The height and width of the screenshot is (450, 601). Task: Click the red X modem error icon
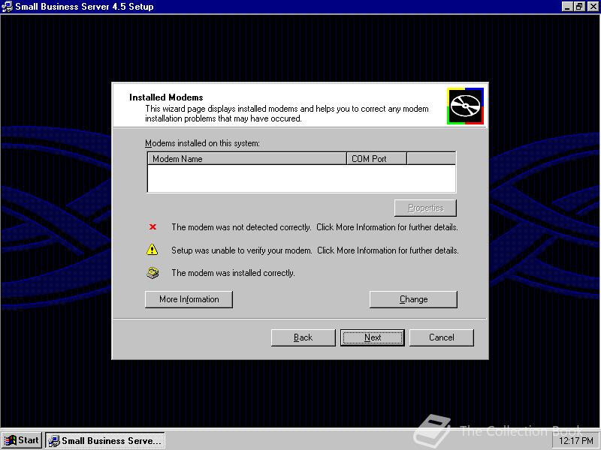tap(153, 227)
